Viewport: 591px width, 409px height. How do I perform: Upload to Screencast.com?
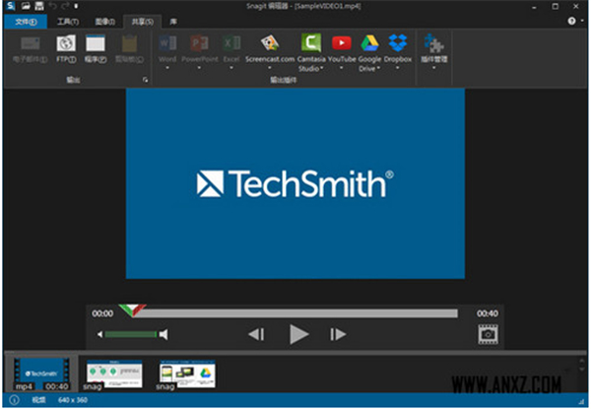(270, 43)
